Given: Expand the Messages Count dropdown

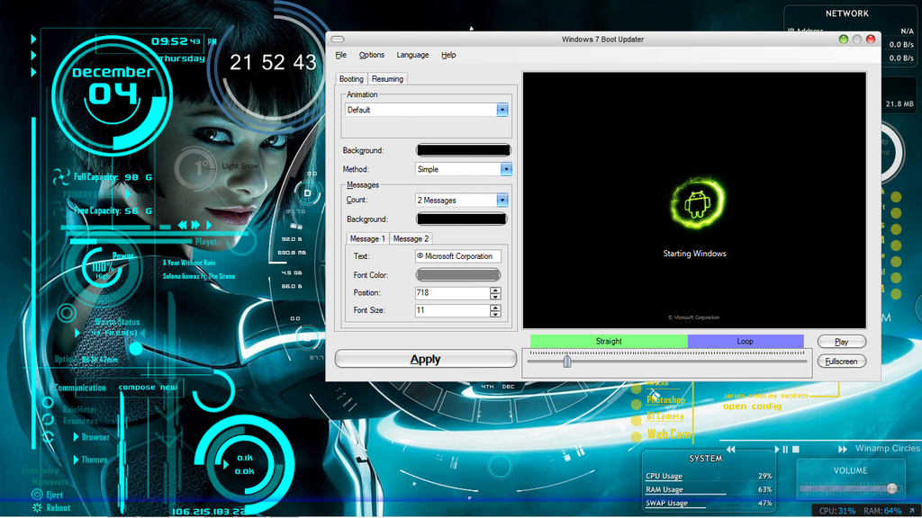Looking at the screenshot, I should coord(502,201).
